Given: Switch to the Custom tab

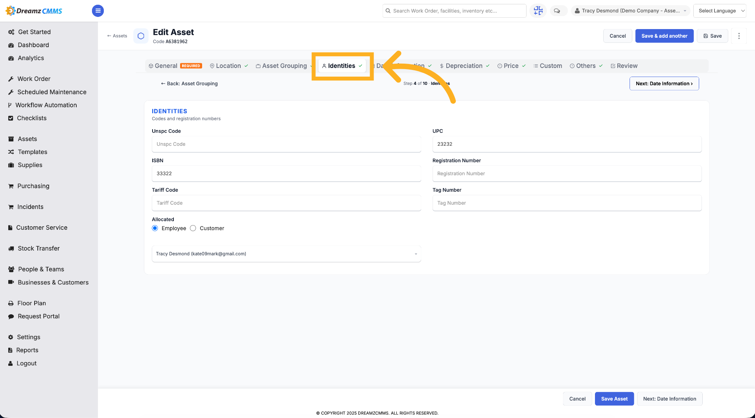Looking at the screenshot, I should [548, 66].
